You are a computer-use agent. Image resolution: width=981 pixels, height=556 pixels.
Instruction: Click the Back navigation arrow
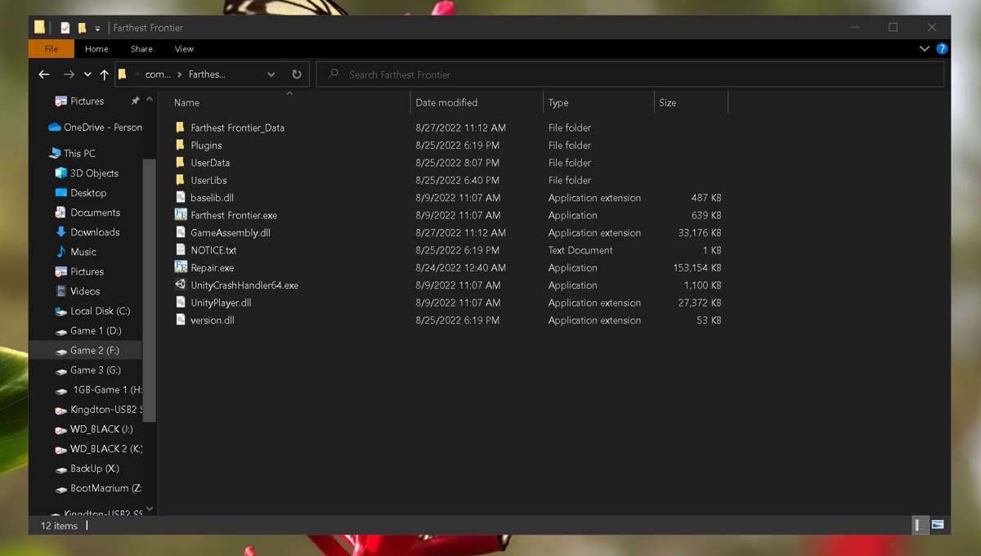pos(44,74)
